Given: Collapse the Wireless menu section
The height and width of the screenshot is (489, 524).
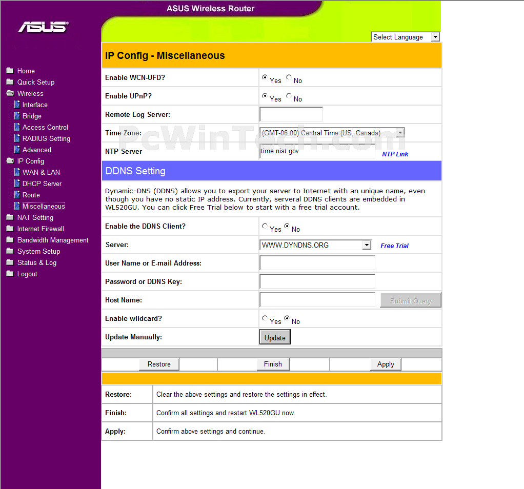Looking at the screenshot, I should point(30,93).
